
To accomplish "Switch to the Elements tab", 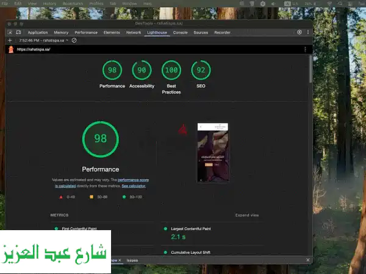I will click(x=112, y=32).
